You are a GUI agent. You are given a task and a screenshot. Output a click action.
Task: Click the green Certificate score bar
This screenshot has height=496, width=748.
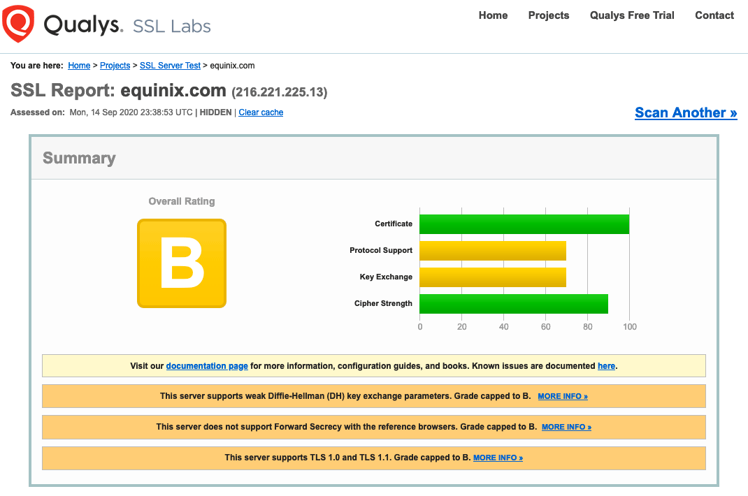524,224
